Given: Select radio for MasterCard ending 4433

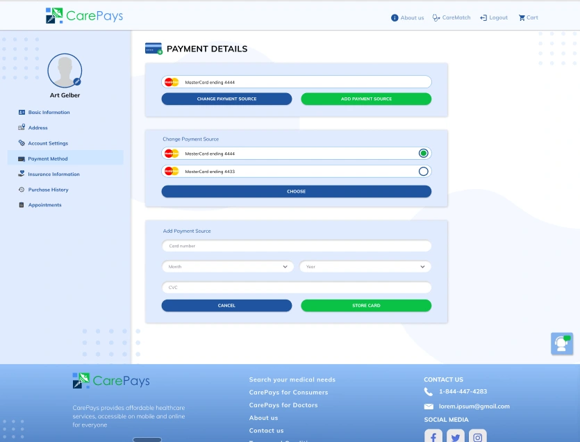Looking at the screenshot, I should (x=424, y=171).
